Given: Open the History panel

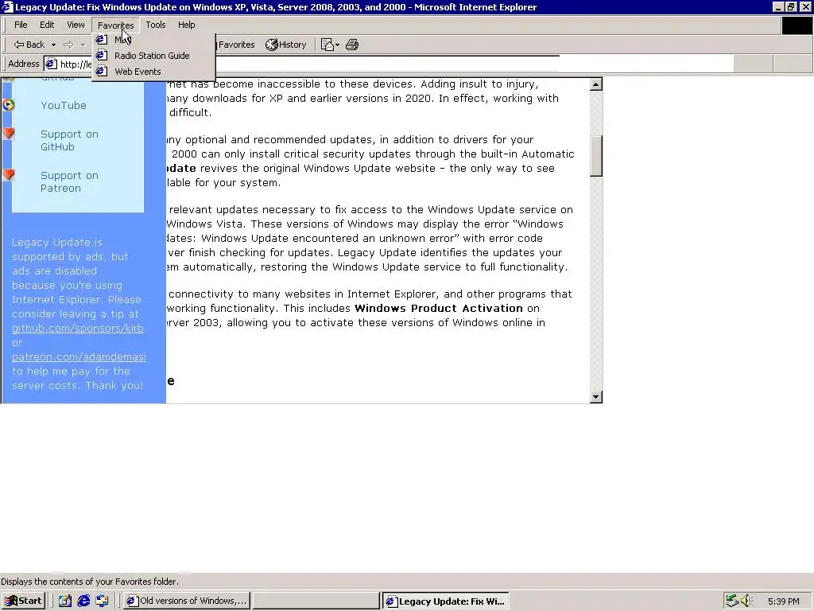Looking at the screenshot, I should pyautogui.click(x=286, y=45).
